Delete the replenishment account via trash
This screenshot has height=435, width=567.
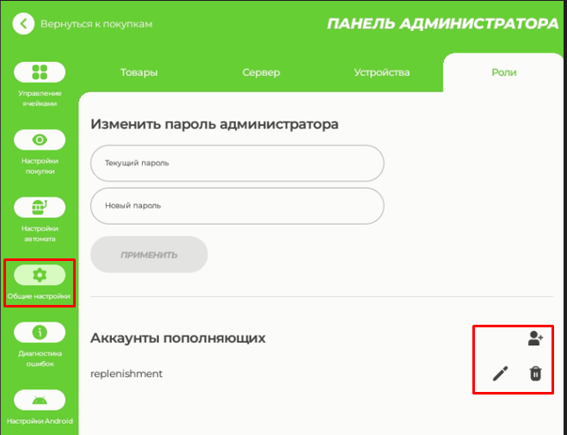[x=535, y=374]
